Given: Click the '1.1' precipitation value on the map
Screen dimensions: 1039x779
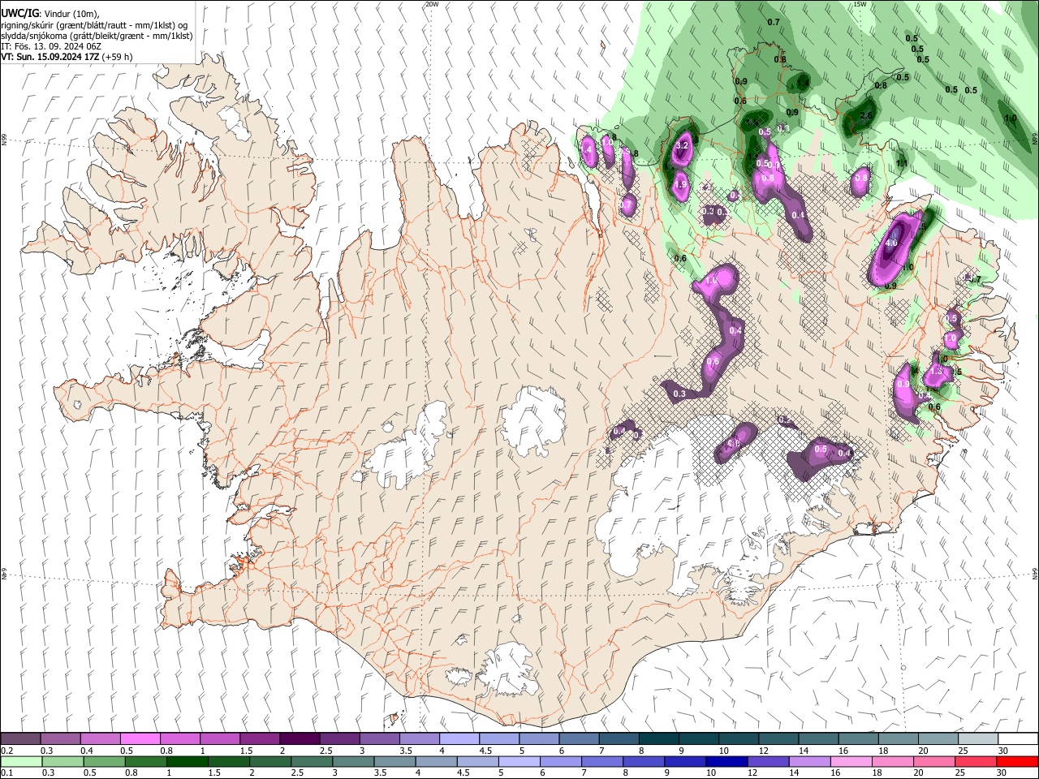Looking at the screenshot, I should pyautogui.click(x=901, y=164).
